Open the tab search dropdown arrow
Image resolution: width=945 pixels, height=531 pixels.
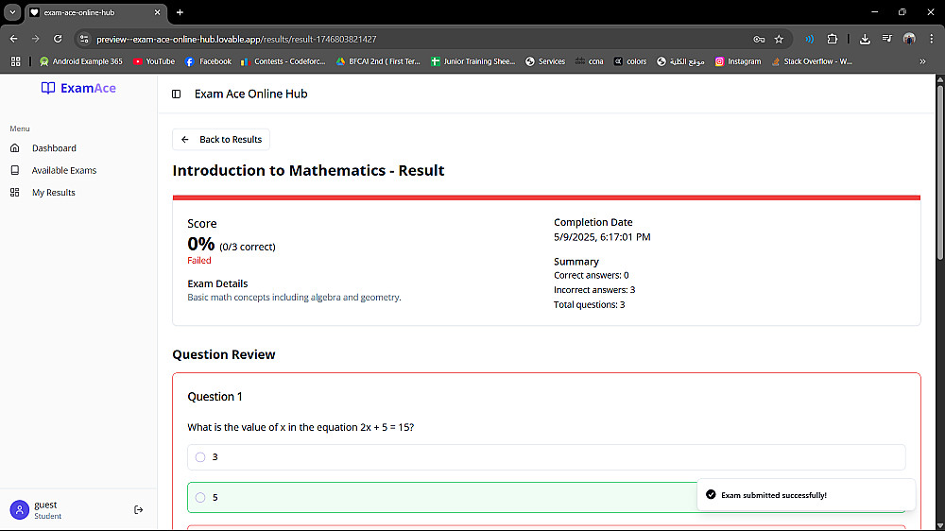tap(12, 12)
